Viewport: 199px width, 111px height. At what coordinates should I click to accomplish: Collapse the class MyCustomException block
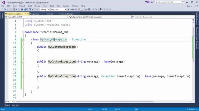pyautogui.click(x=23, y=40)
